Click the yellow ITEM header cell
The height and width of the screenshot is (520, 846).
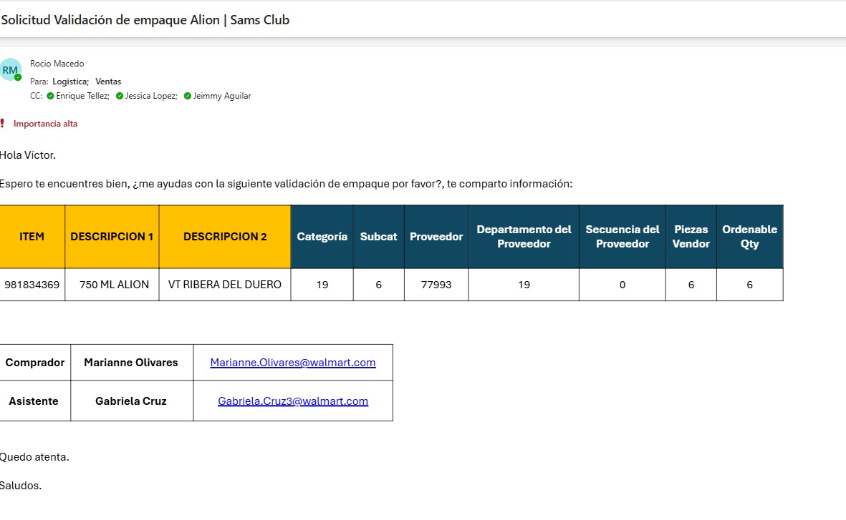32,237
